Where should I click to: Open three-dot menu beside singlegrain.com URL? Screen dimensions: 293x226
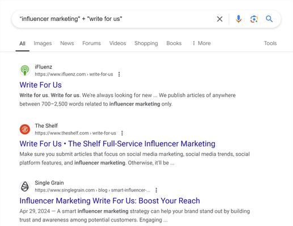[x=156, y=190]
